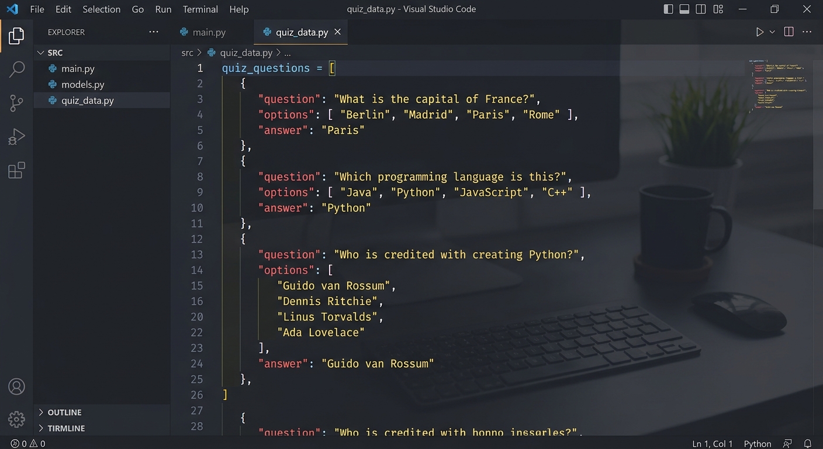The width and height of the screenshot is (823, 449).
Task: Open the Split Editor icon
Action: click(787, 32)
